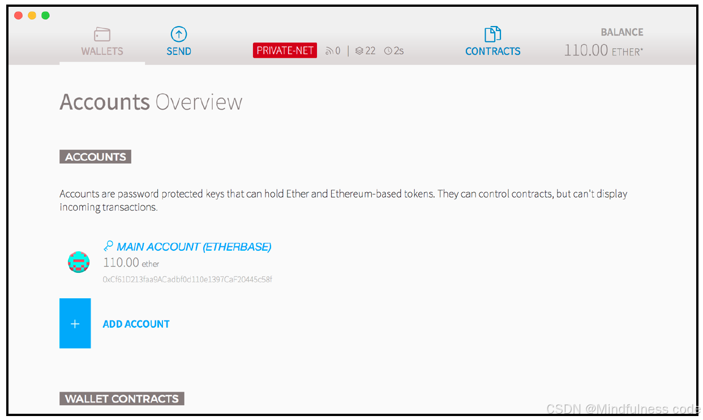Click the clock time-since-block icon
Viewport: 703px width, 420px height.
(388, 51)
